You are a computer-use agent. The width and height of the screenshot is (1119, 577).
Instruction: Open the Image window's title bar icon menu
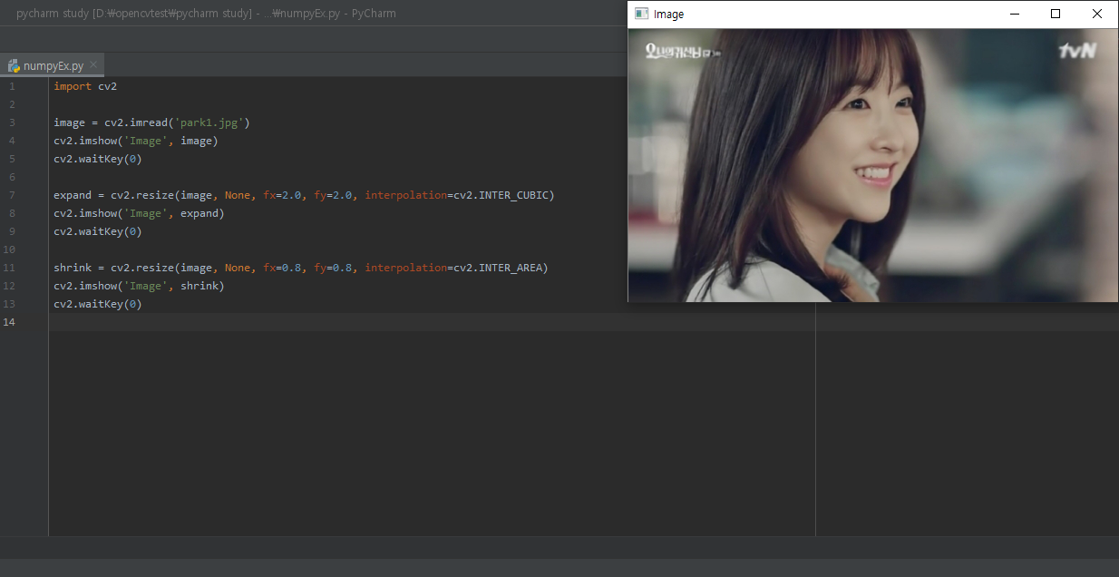point(641,14)
